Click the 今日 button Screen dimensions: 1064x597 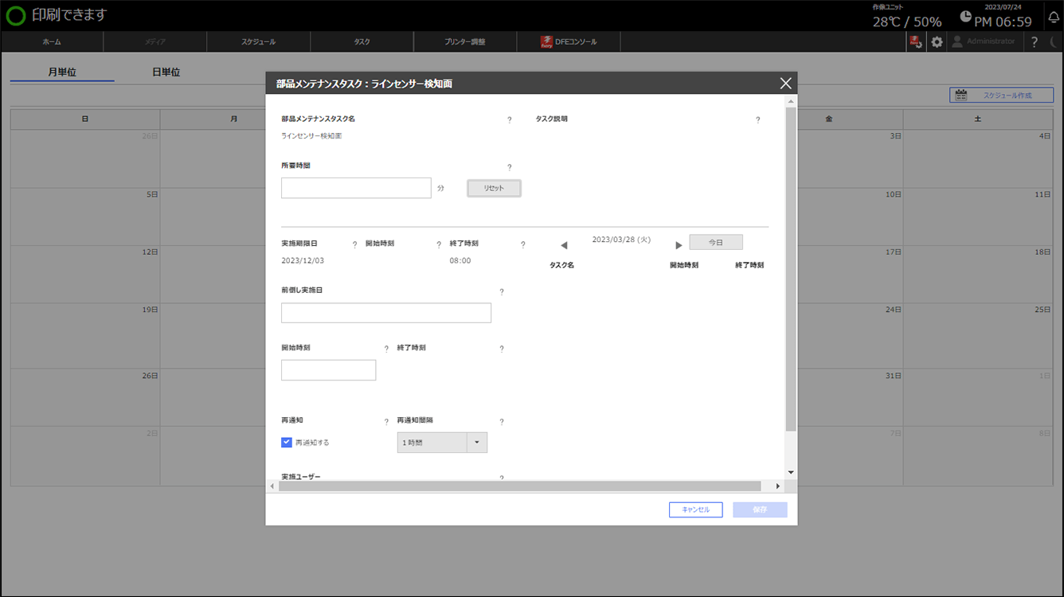pos(715,242)
